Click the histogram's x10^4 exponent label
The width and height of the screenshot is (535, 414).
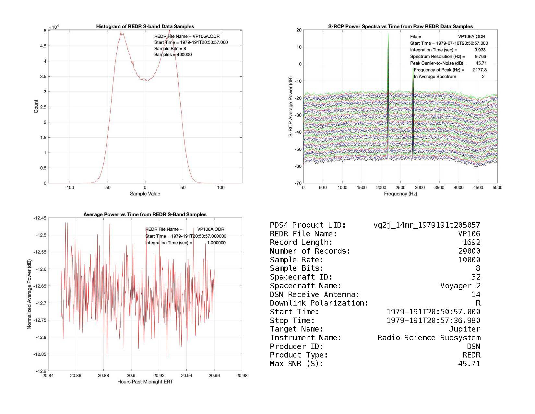(53, 27)
